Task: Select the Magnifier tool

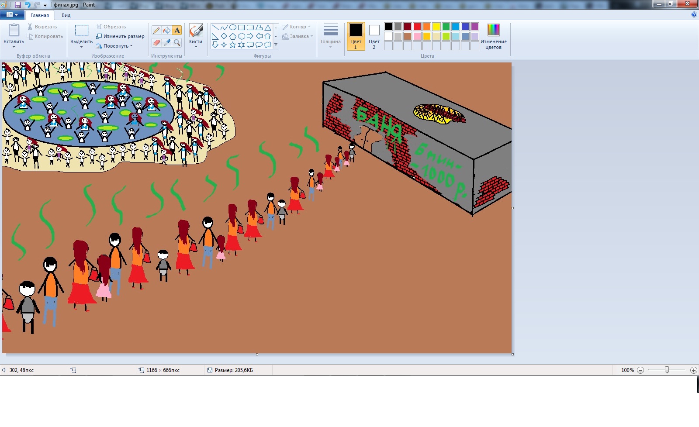Action: tap(177, 42)
